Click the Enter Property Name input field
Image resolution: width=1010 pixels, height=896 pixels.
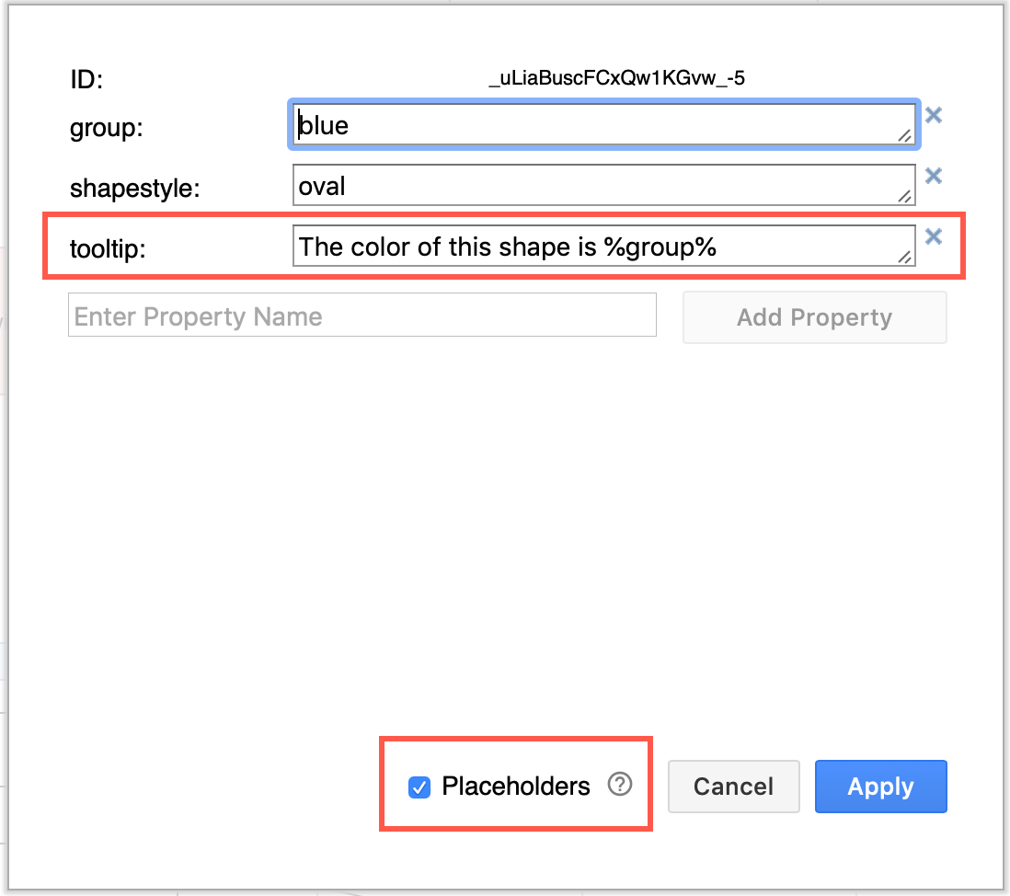pos(362,316)
